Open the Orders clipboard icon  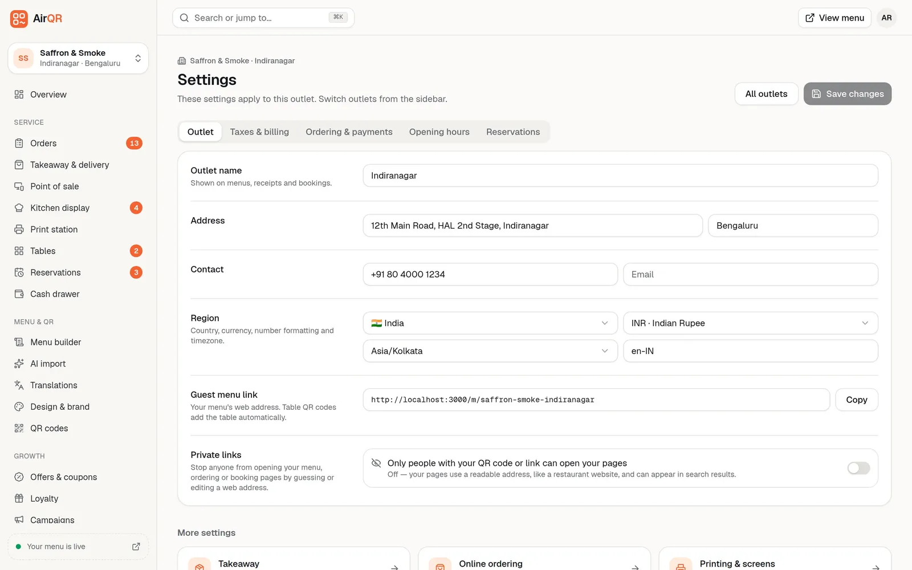(19, 143)
